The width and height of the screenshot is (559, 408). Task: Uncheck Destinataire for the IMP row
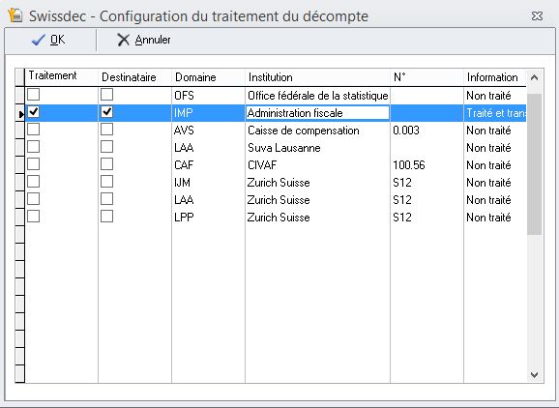click(106, 112)
